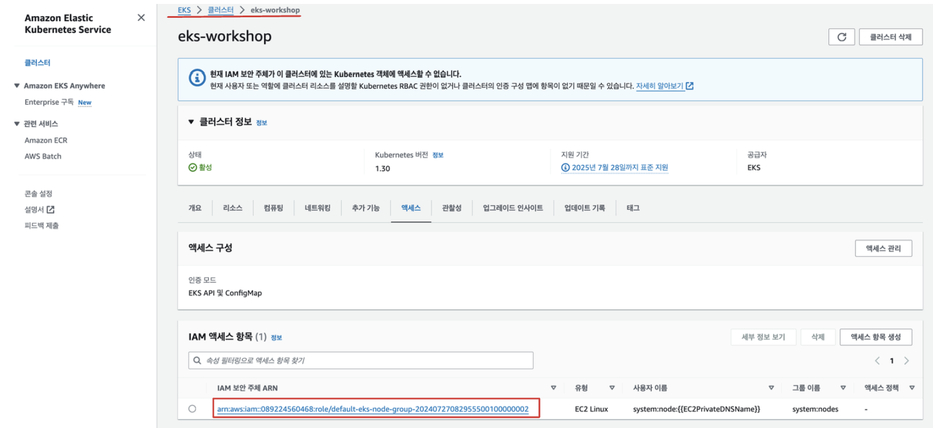Click the Kubernetes version 1.30 value
This screenshot has width=933, height=428.
tap(383, 169)
